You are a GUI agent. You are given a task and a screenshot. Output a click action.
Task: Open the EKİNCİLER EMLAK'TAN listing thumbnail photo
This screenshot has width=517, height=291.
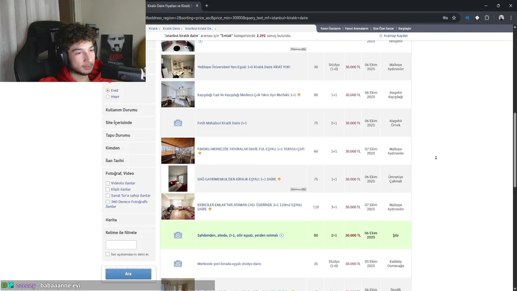[178, 207]
